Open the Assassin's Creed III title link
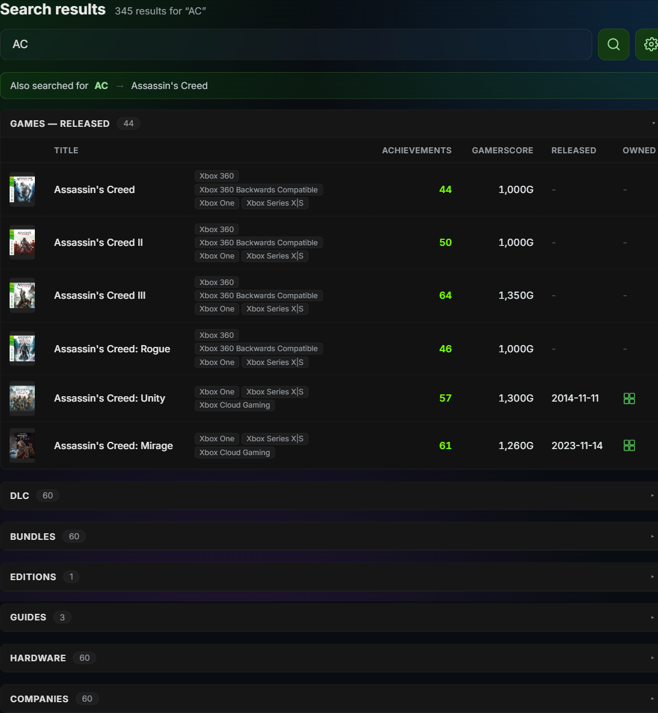This screenshot has height=713, width=658. (x=100, y=296)
